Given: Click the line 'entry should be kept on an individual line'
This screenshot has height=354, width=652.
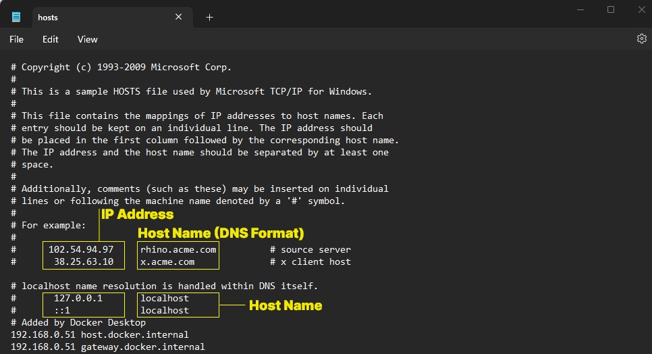Looking at the screenshot, I should (x=191, y=128).
